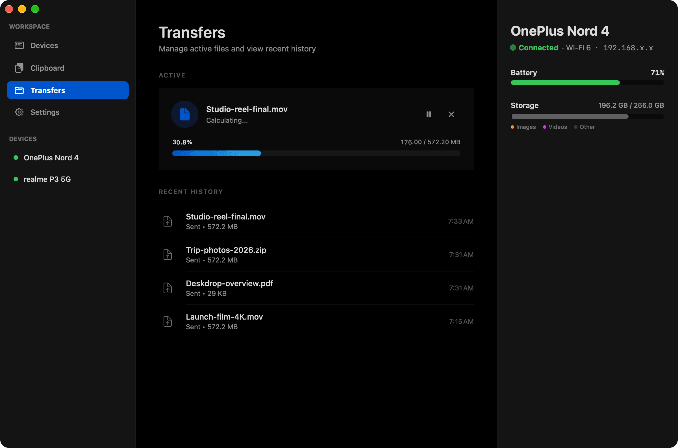Click the upload icon for Deskdrop-overview.pdf
The image size is (678, 448).
(x=168, y=288)
